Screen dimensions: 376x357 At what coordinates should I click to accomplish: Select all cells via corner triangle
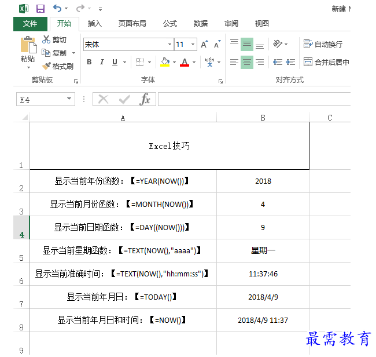click(25, 117)
